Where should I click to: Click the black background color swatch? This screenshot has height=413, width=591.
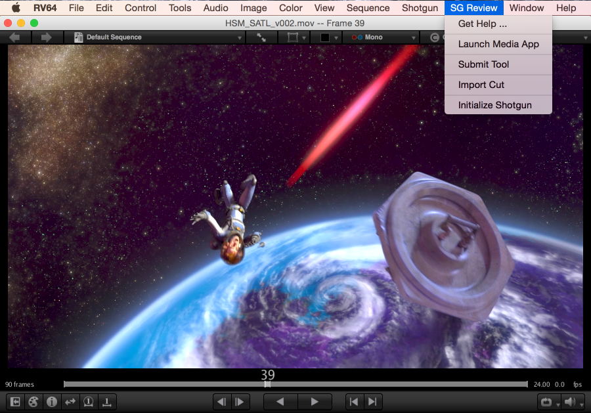(x=325, y=37)
